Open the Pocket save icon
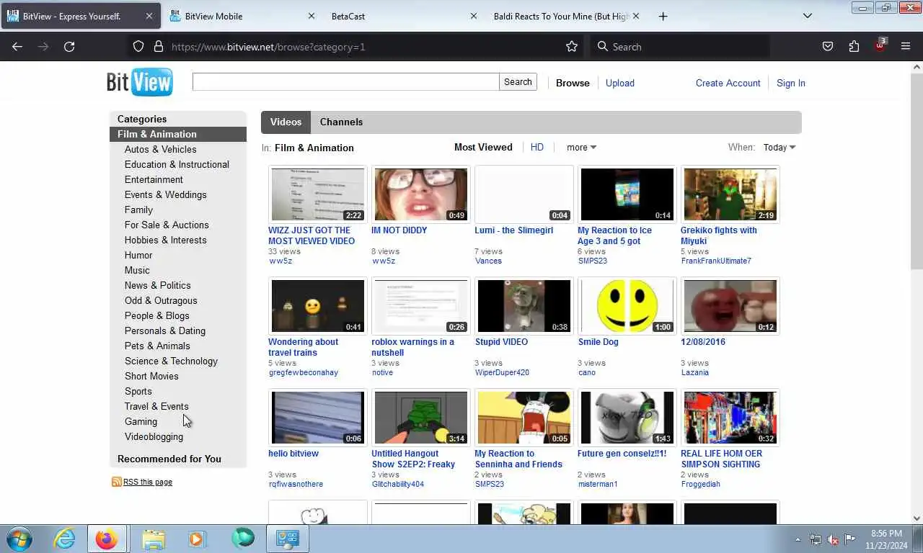The image size is (923, 553). 828,46
